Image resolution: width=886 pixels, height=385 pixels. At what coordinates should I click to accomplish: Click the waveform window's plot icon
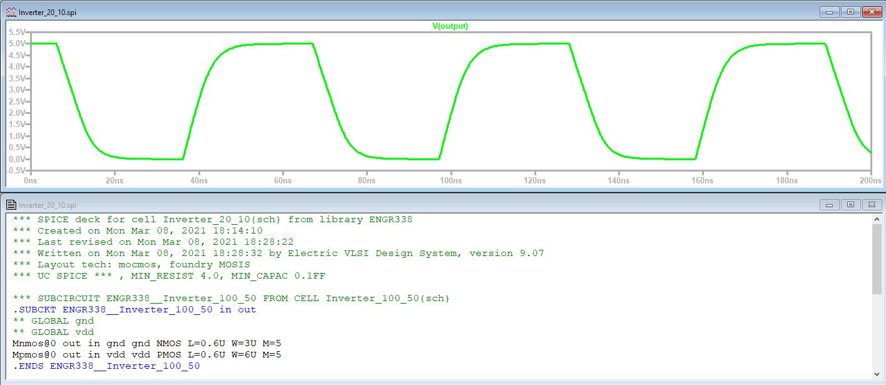click(x=11, y=13)
